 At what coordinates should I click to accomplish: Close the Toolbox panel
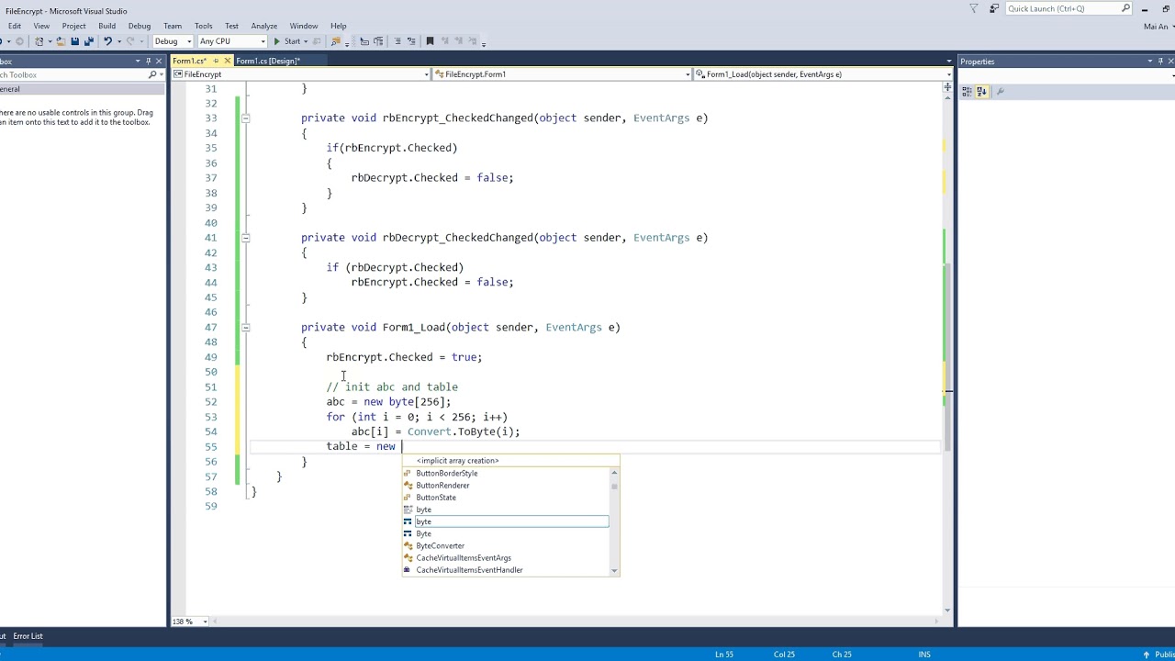[160, 62]
